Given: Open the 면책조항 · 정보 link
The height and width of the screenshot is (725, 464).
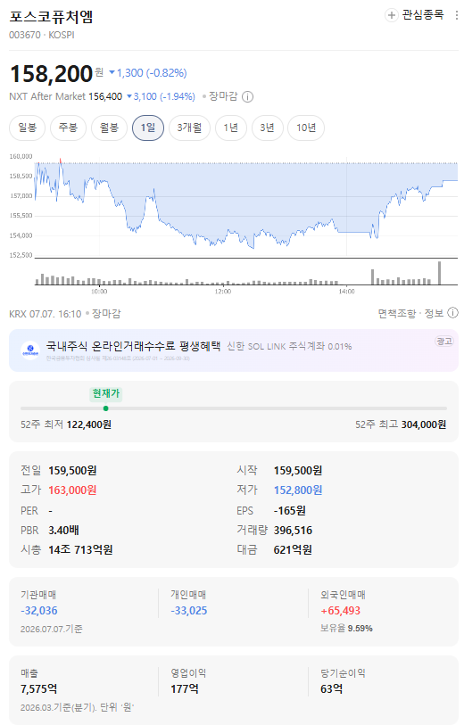Looking at the screenshot, I should 410,314.
